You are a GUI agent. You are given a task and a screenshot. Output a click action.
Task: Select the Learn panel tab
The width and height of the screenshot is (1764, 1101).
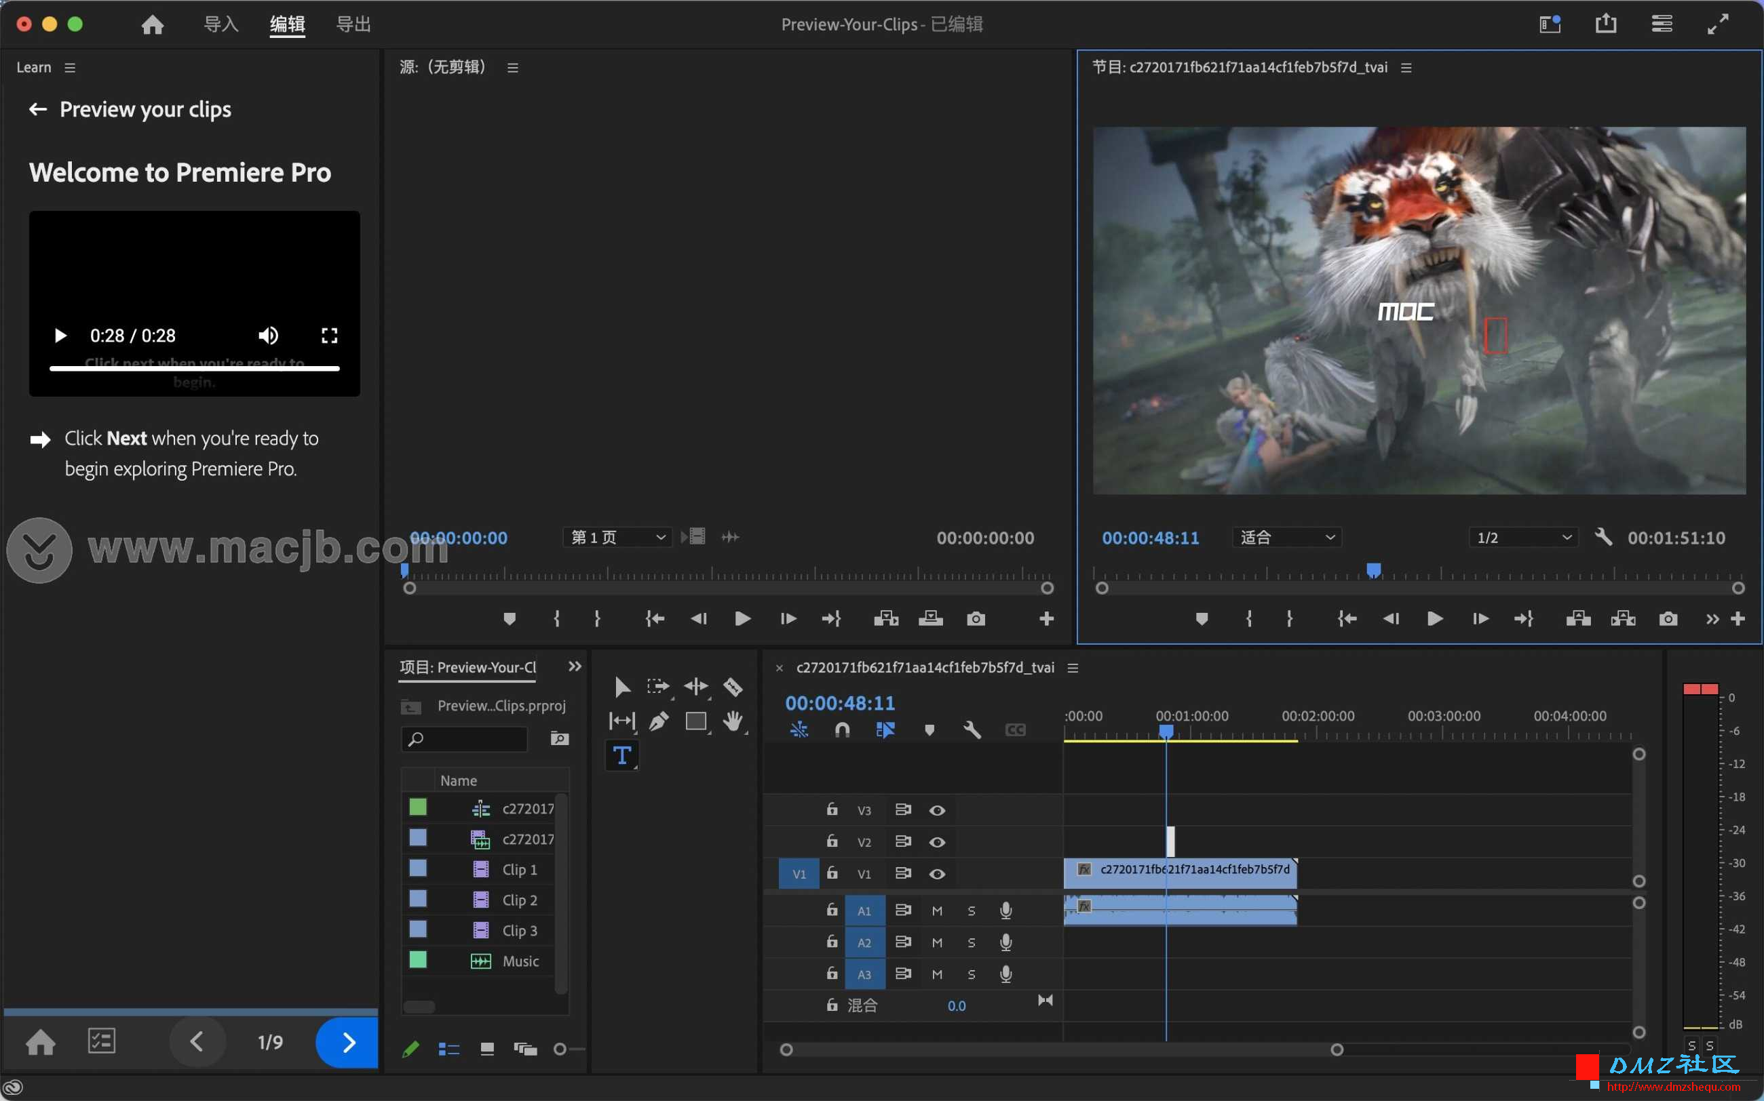tap(34, 67)
